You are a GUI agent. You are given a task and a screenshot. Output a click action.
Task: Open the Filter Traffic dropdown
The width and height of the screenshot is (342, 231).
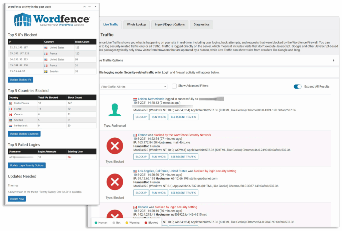pos(134,87)
